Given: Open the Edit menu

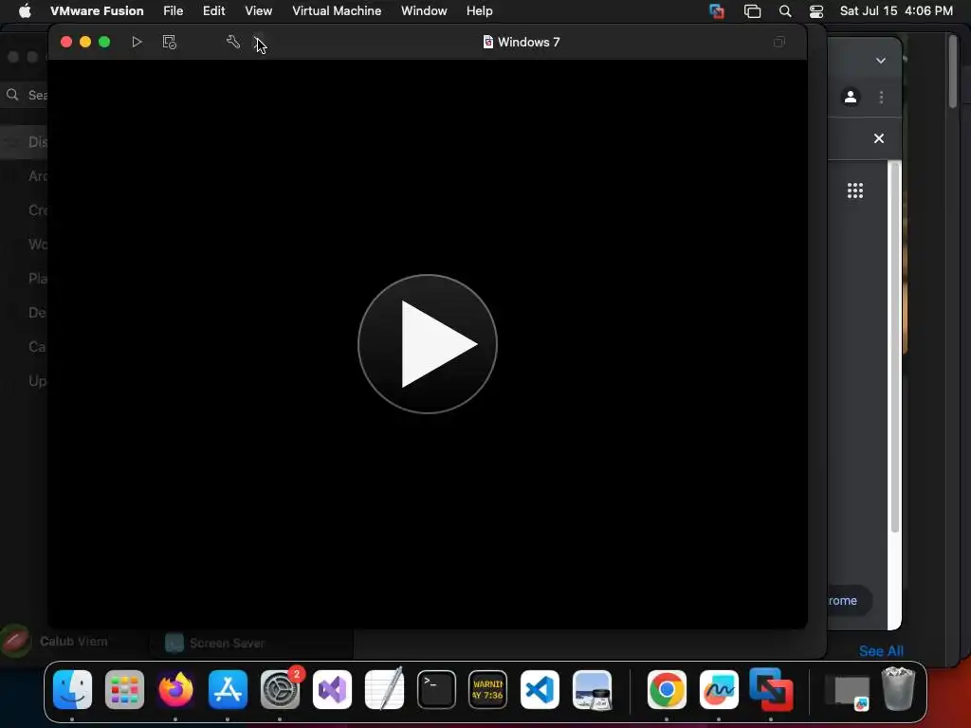Looking at the screenshot, I should [213, 10].
